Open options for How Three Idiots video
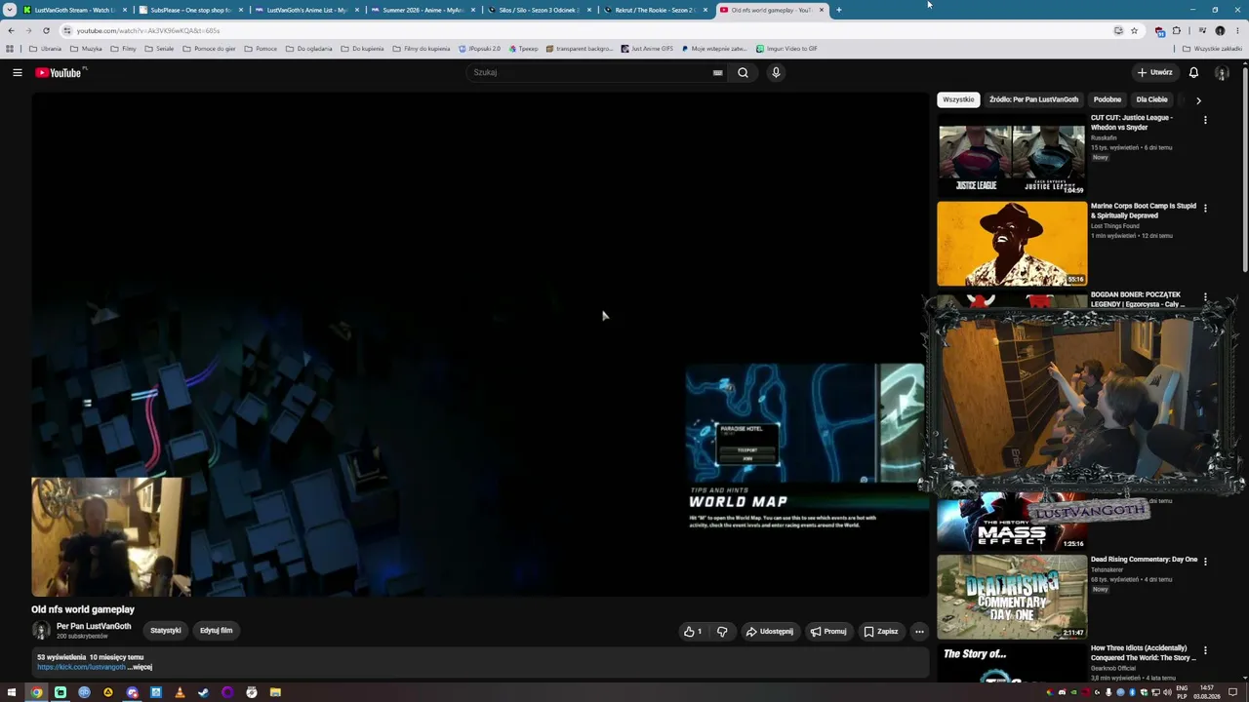The width and height of the screenshot is (1249, 702). click(1205, 650)
